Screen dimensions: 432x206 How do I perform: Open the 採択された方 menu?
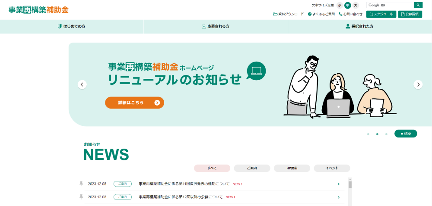coord(360,26)
